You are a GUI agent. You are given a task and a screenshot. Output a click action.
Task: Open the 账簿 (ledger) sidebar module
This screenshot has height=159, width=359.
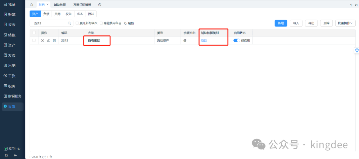point(10,15)
